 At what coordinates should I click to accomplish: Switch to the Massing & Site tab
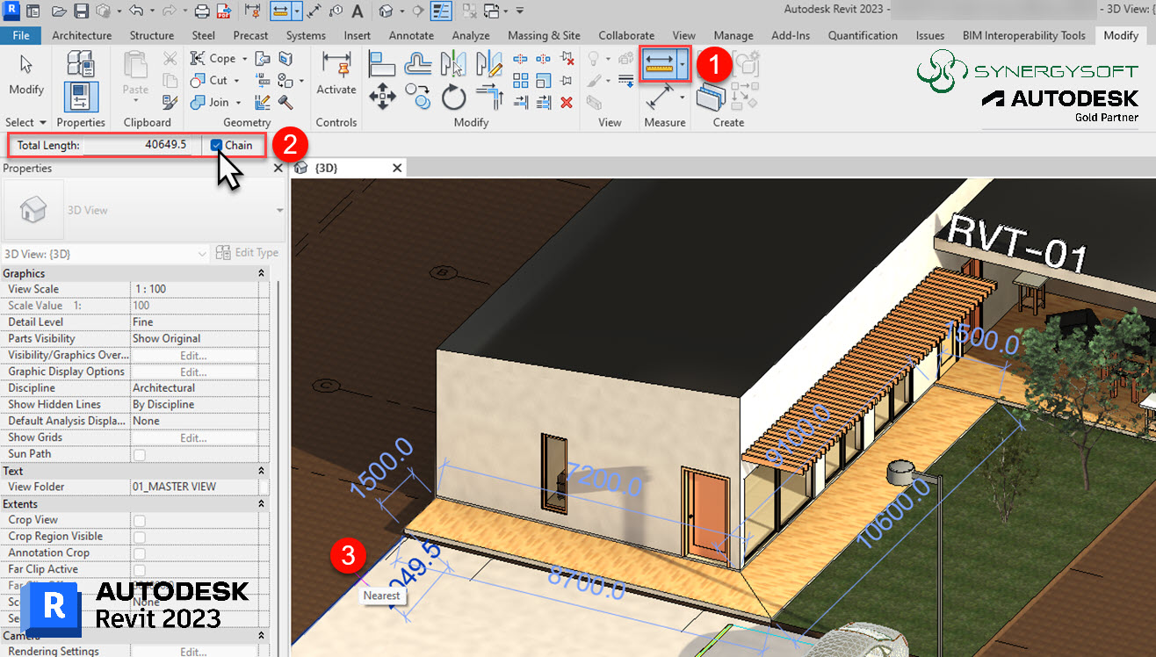pos(544,35)
